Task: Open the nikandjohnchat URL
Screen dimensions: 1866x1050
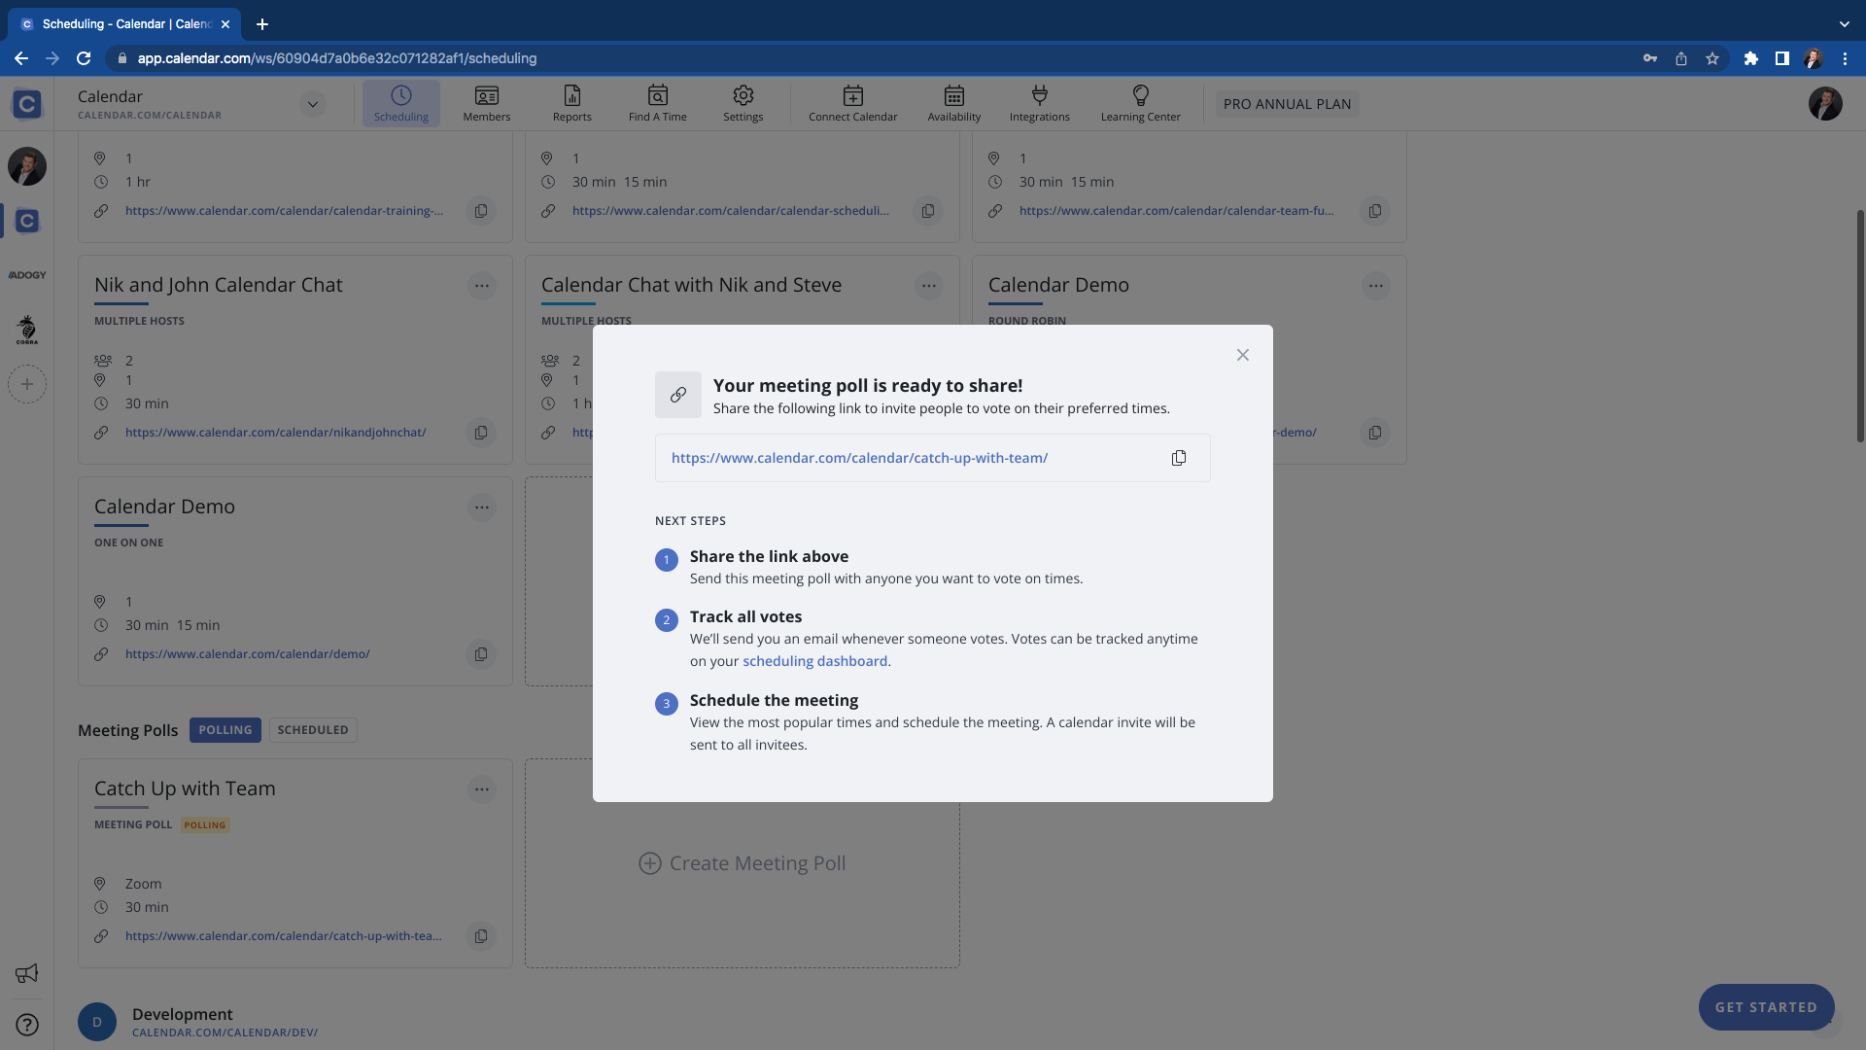Action: coord(275,433)
